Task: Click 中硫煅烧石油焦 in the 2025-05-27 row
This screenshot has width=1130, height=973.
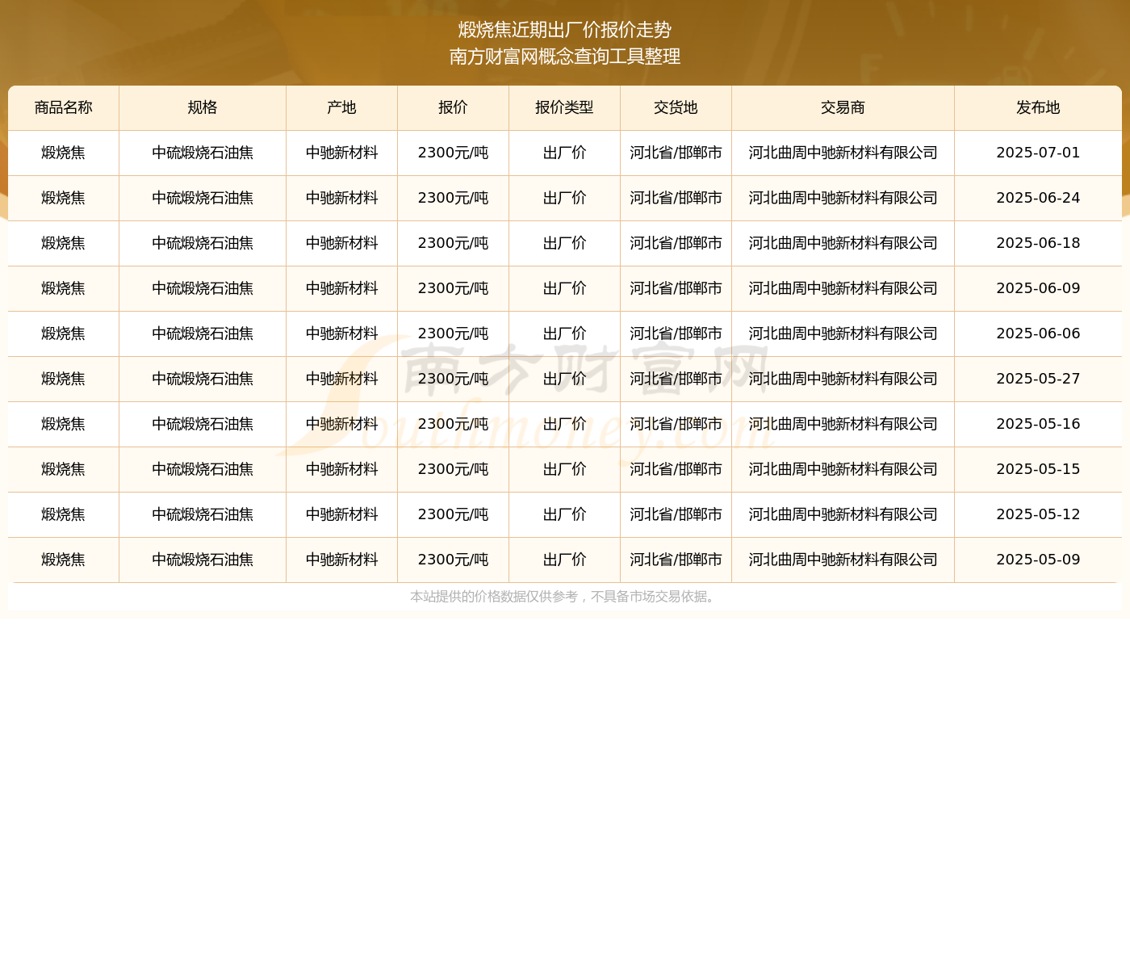Action: click(203, 379)
